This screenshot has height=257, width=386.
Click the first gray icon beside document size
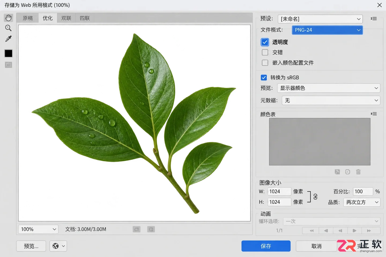[x=136, y=229]
